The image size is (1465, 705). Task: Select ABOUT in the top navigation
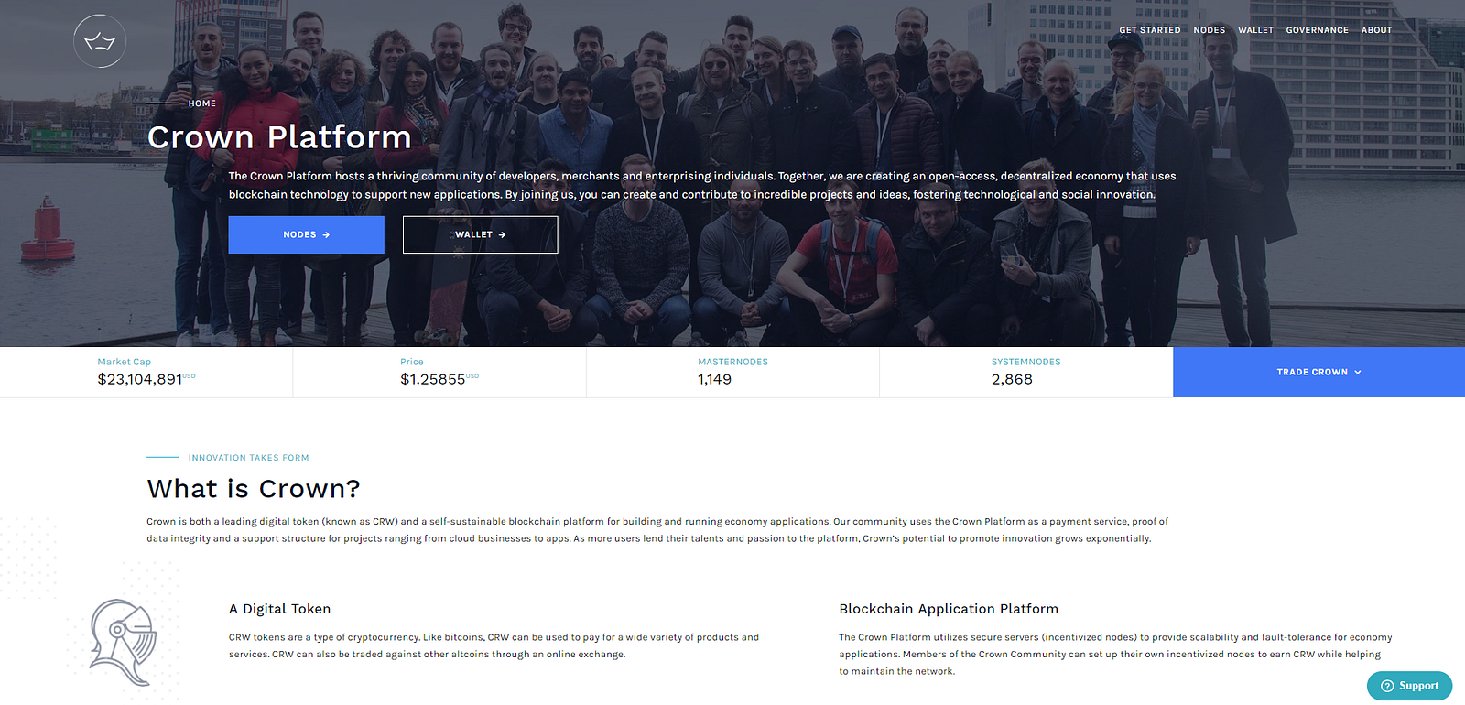tap(1376, 30)
